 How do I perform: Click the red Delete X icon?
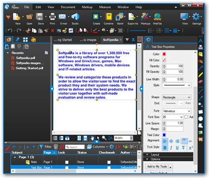tap(52, 31)
